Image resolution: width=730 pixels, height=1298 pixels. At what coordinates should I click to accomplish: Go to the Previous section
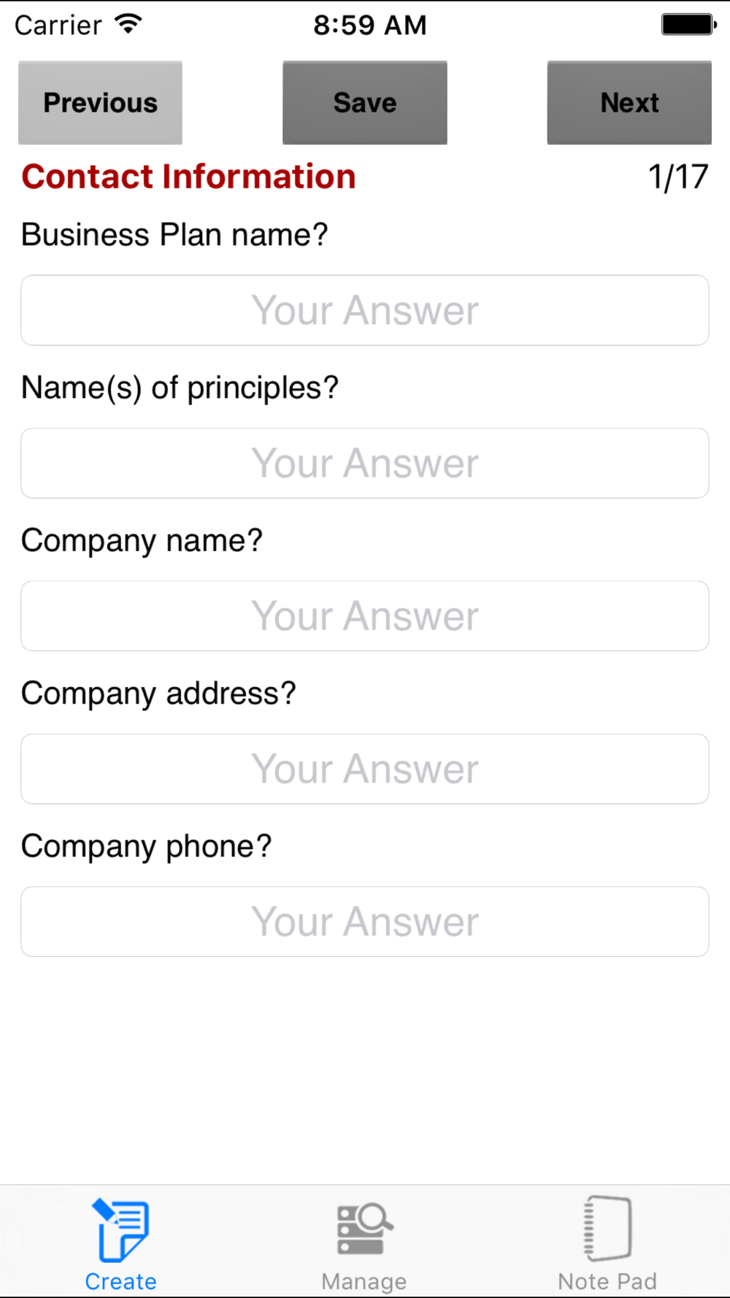[x=100, y=102]
